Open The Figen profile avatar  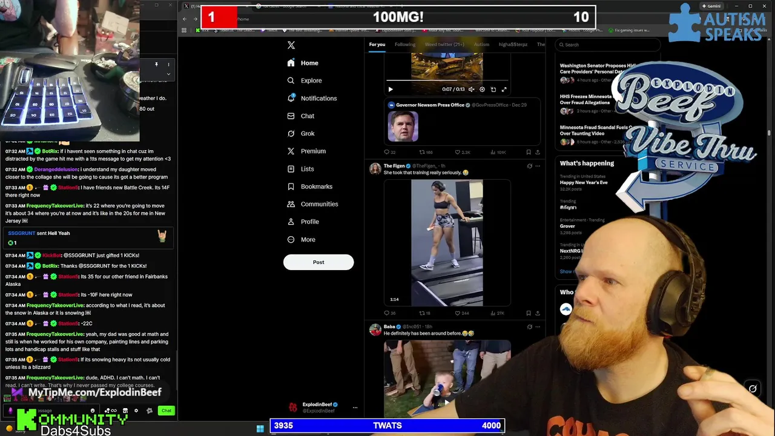(375, 168)
